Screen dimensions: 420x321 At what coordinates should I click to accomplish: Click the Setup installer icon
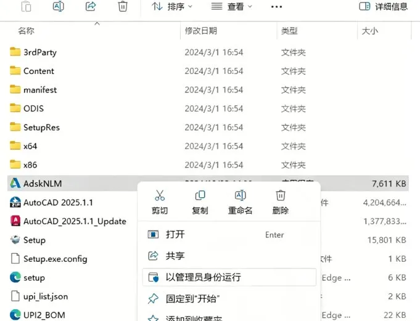(x=15, y=240)
